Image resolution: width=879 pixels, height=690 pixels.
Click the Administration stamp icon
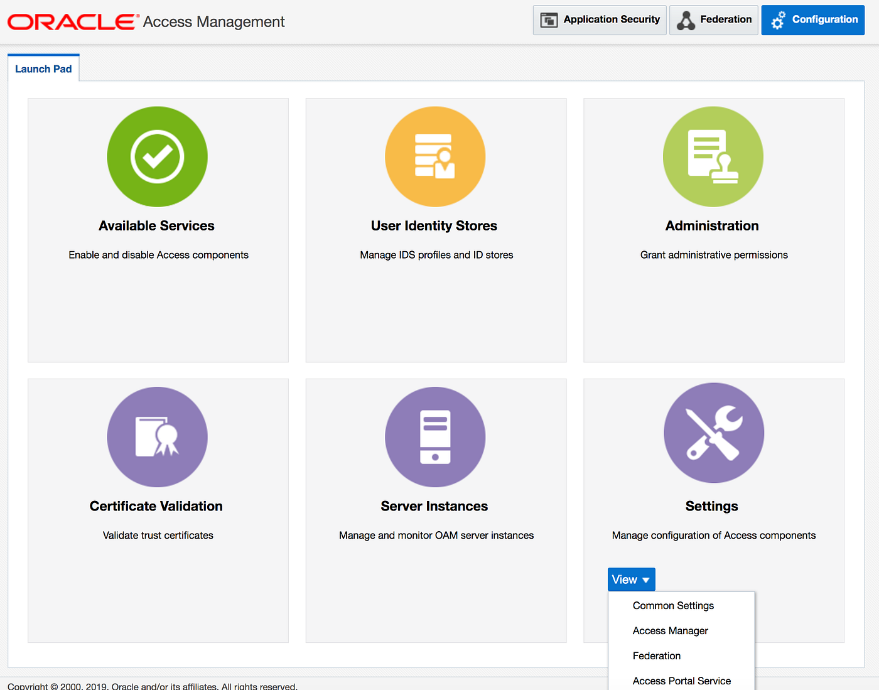(713, 156)
